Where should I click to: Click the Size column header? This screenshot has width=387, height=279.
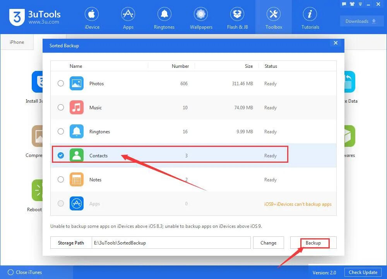pos(248,66)
